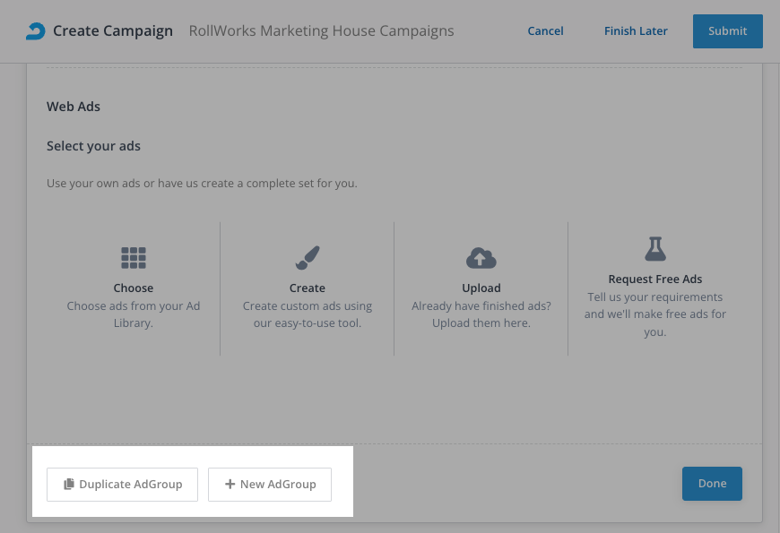Select the Create option title
Viewport: 780px width, 533px height.
(x=307, y=288)
